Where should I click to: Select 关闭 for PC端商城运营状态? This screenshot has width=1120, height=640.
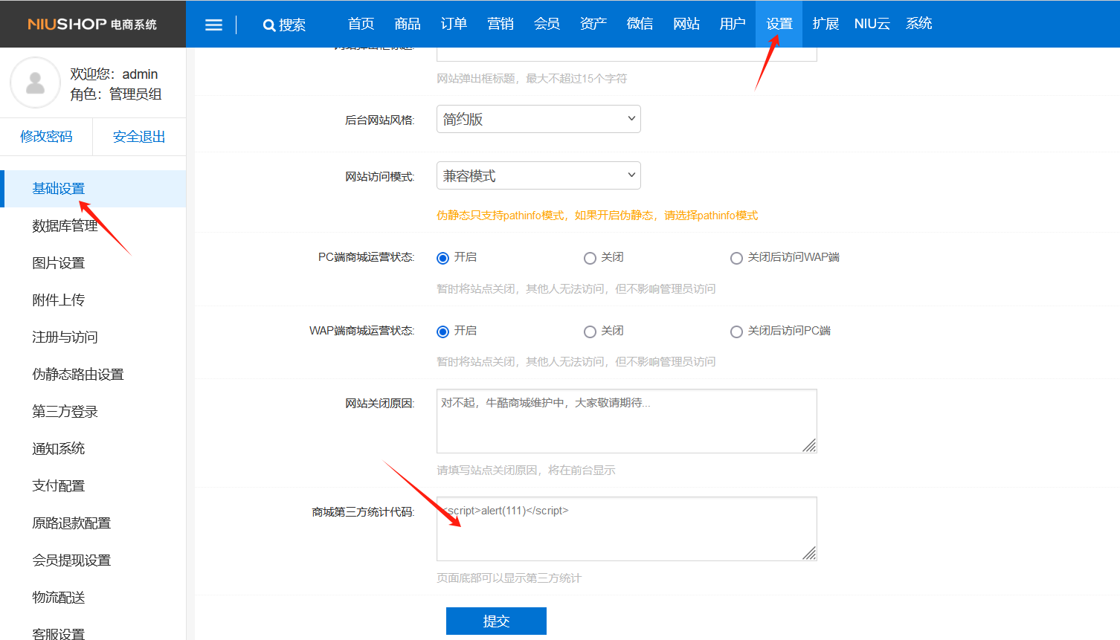[x=590, y=258]
